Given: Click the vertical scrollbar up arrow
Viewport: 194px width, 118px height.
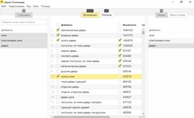Looking at the screenshot, I should [143, 30].
